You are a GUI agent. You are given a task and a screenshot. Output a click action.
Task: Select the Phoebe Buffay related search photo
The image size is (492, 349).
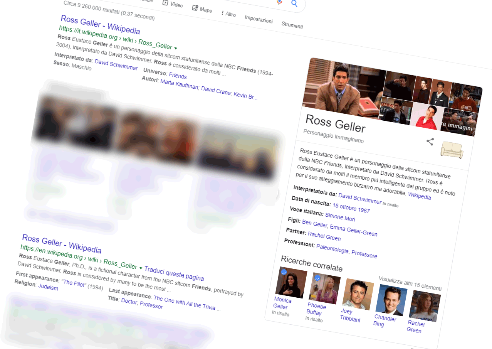pyautogui.click(x=324, y=288)
